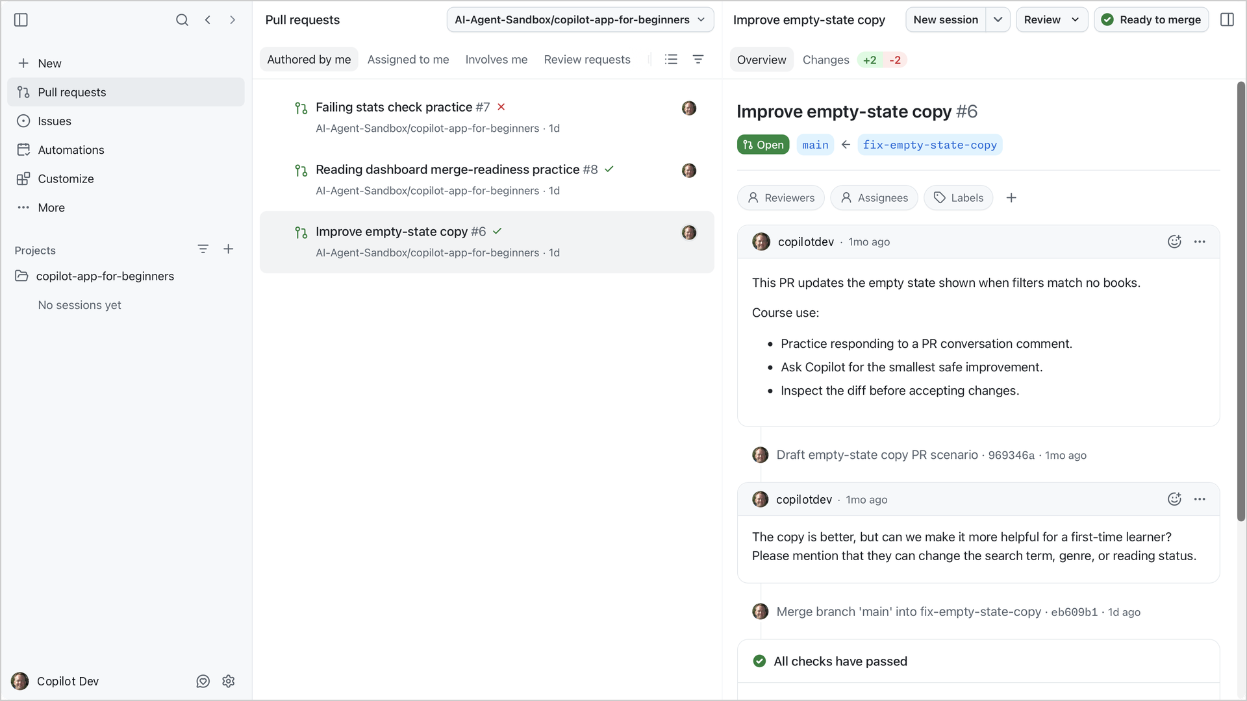Go back with the left chevron

[x=208, y=20]
